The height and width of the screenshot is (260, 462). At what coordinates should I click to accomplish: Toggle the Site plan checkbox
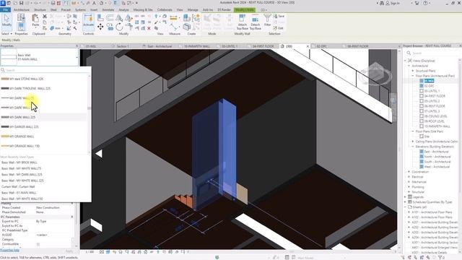[x=422, y=136]
